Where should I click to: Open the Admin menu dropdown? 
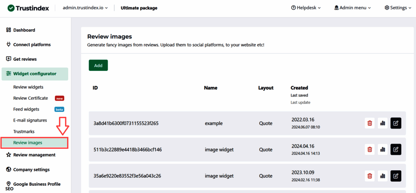point(353,8)
